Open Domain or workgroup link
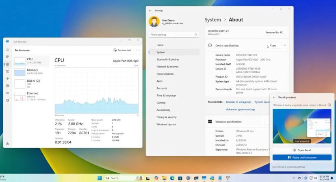The width and height of the screenshot is (336, 182). pyautogui.click(x=238, y=102)
